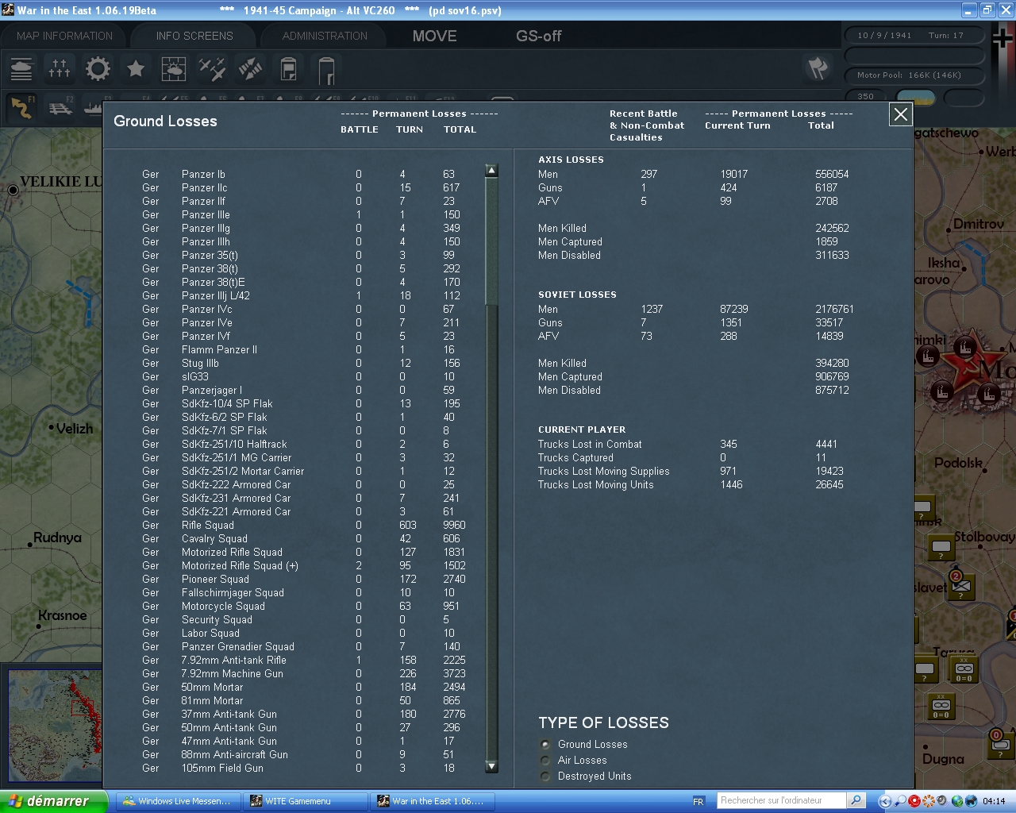Image resolution: width=1016 pixels, height=813 pixels.
Task: Toggle the GS-off button
Action: [538, 35]
